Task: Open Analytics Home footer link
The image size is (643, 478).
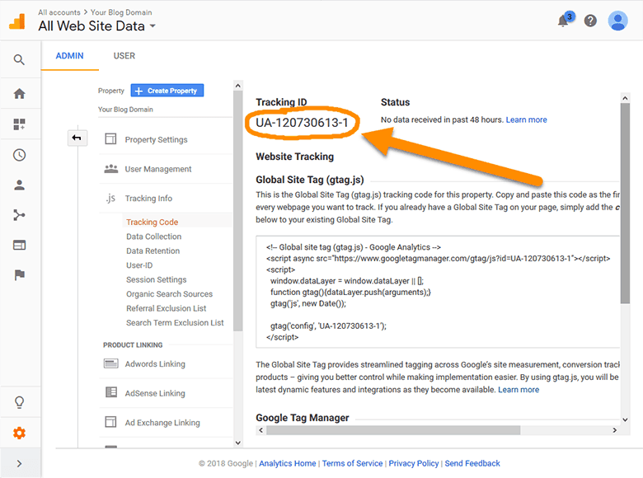Action: click(288, 463)
